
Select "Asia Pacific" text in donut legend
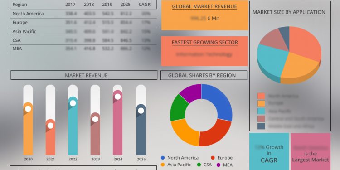pyautogui.click(x=179, y=165)
